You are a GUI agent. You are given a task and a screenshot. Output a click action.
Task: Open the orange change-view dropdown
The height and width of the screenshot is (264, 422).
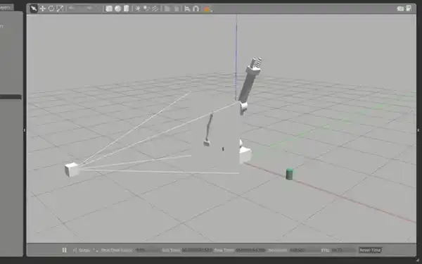(x=207, y=9)
